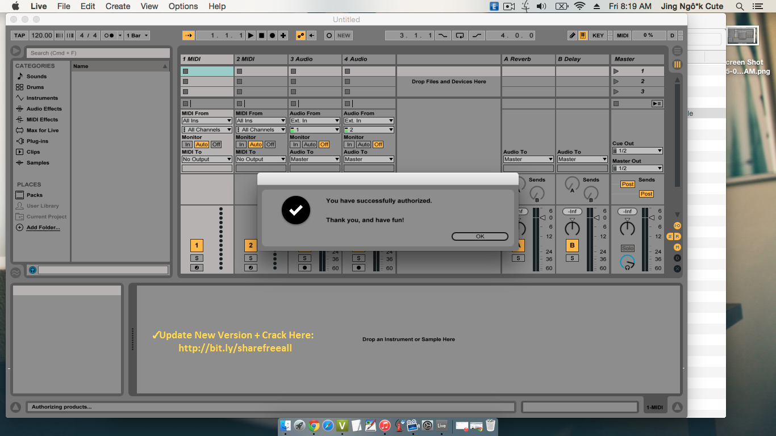Click the browser search field
Screen dimensions: 776x436
98,53
